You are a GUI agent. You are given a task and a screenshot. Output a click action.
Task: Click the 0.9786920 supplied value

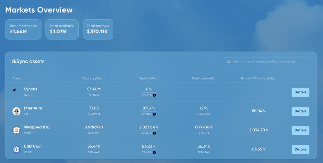click(94, 127)
